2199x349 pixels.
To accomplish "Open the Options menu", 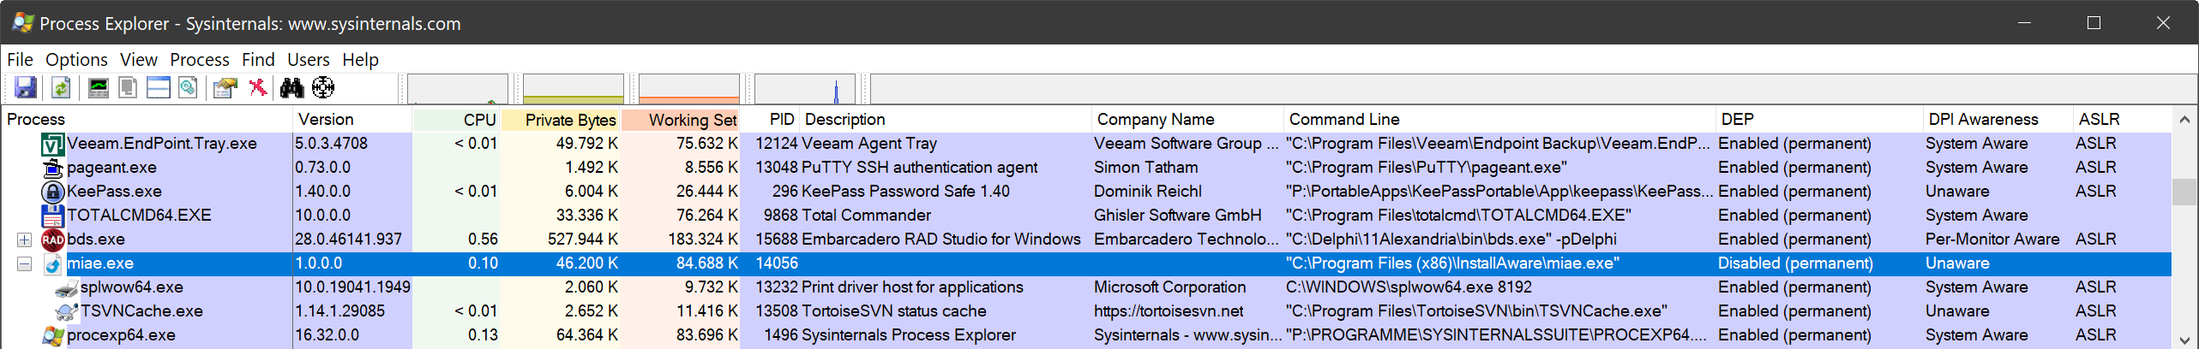I will [76, 60].
